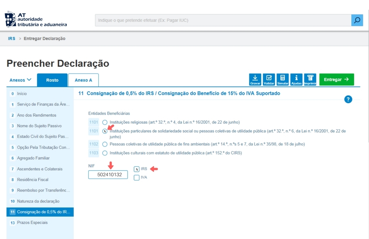
Task: Go to section 0 Início
Action: pyautogui.click(x=40, y=94)
